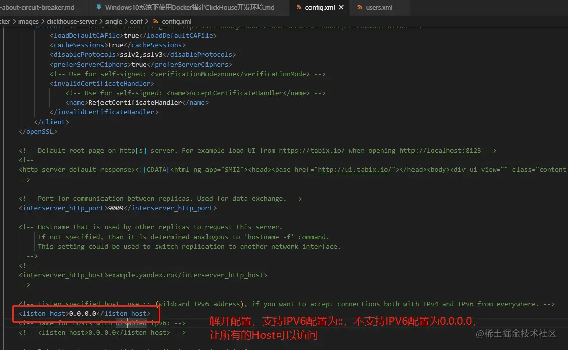Click the closing openSSL tag
The width and height of the screenshot is (568, 350).
(x=38, y=132)
